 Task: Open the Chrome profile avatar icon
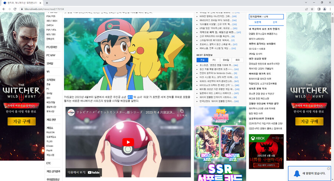(325, 9)
